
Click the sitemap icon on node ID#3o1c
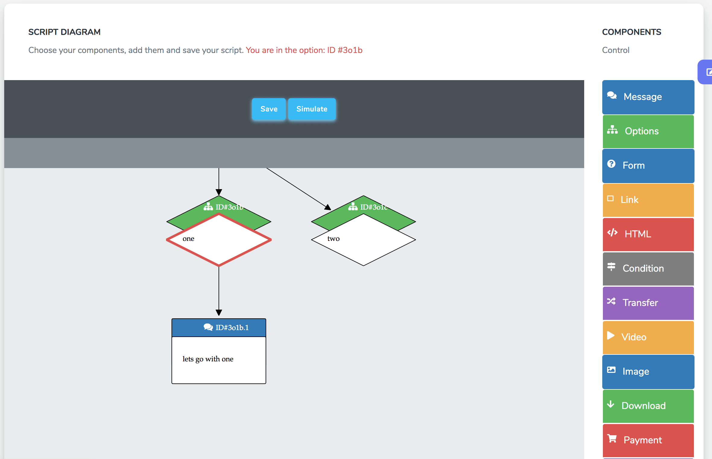click(353, 207)
